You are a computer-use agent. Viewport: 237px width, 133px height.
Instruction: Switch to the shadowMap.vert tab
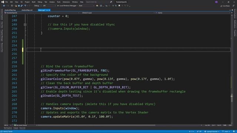27,10
